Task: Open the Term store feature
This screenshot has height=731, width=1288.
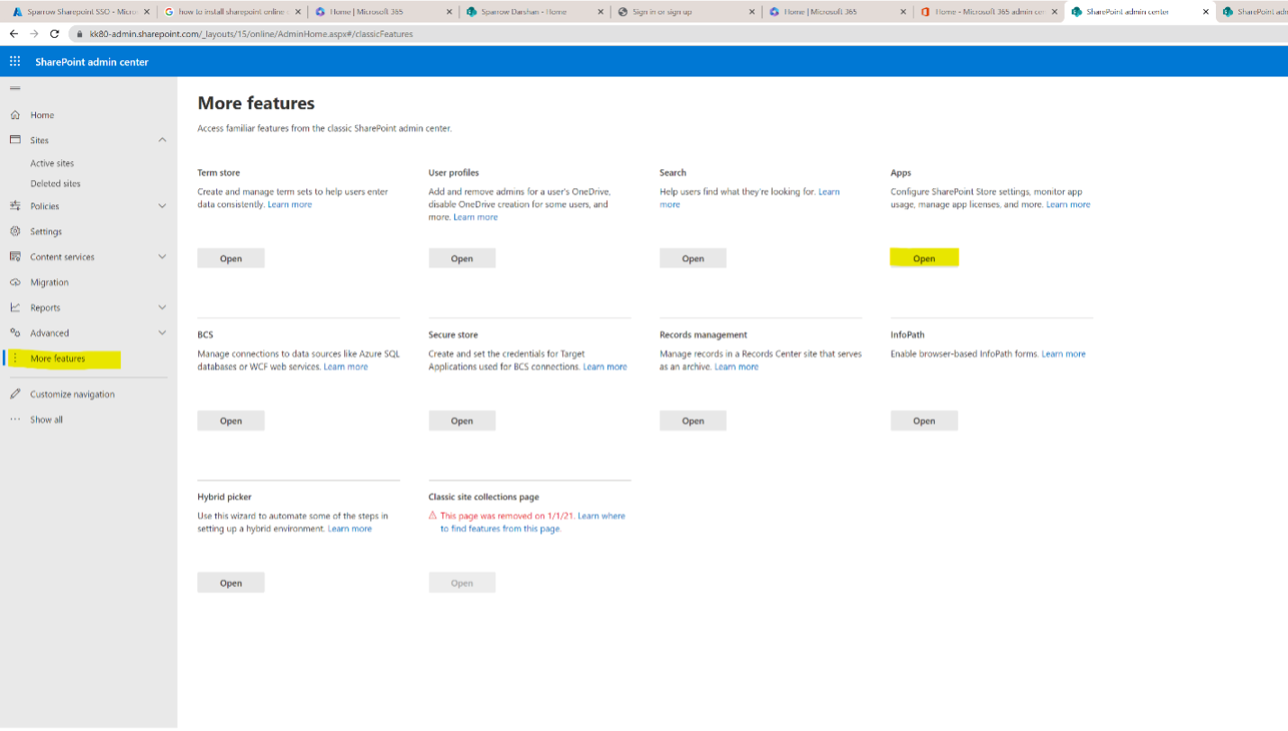Action: pos(231,257)
